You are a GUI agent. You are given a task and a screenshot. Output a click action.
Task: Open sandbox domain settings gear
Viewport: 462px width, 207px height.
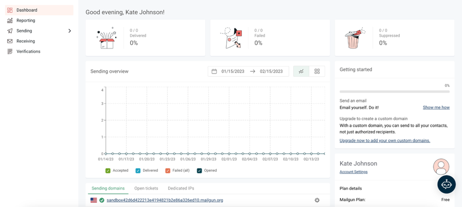click(317, 200)
